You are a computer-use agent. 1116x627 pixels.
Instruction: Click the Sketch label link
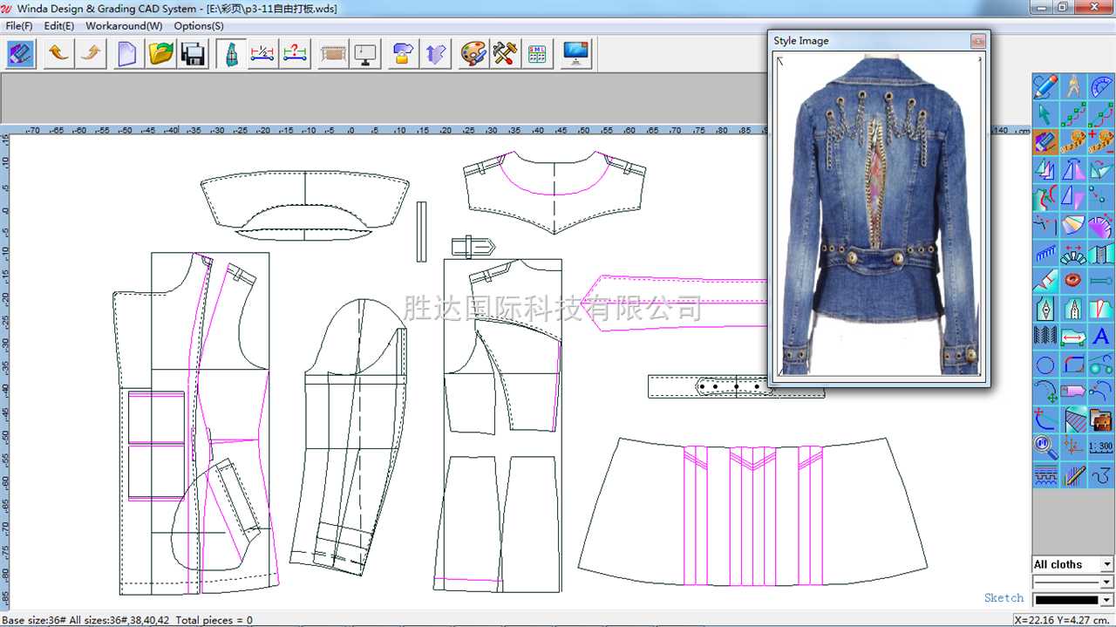[x=1004, y=597]
